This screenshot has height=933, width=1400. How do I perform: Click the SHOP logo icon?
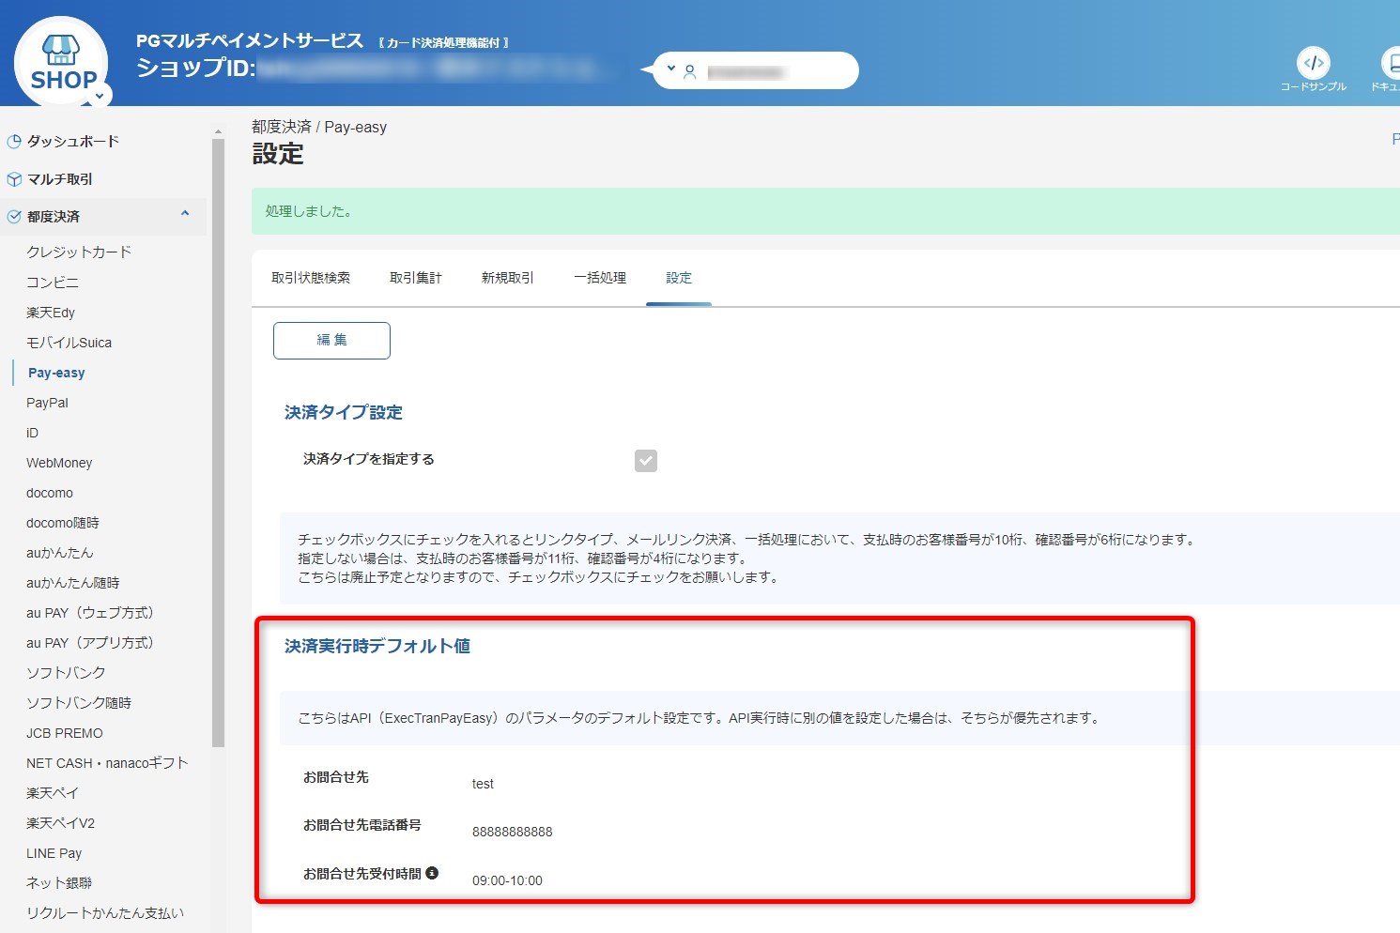(x=60, y=54)
